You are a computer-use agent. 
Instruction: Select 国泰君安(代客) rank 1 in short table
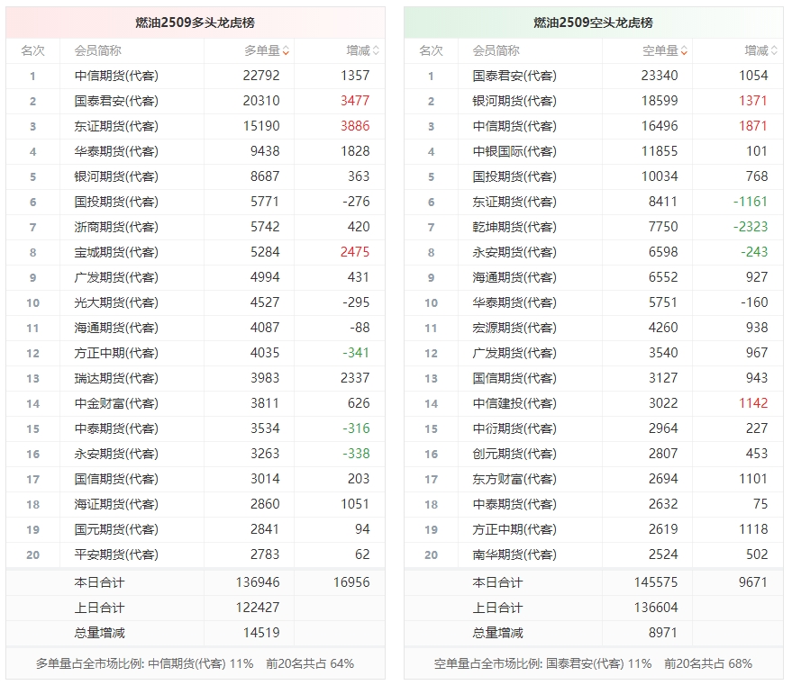(514, 76)
